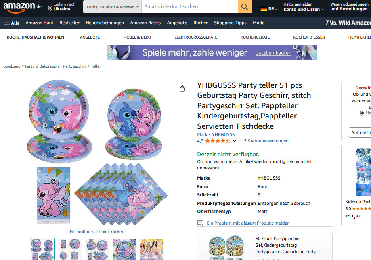371x260 pixels.
Task: Select the second product thumbnail image
Action: click(x=70, y=249)
